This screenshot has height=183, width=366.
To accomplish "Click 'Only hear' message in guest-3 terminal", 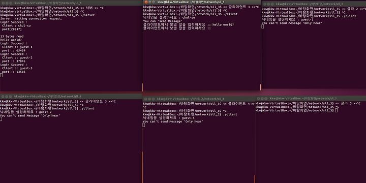I will pyautogui.click(x=173, y=121).
